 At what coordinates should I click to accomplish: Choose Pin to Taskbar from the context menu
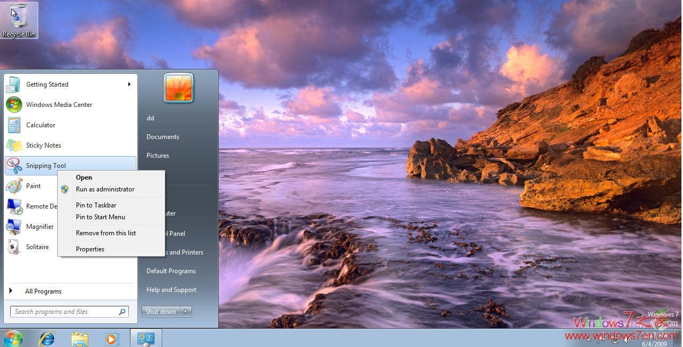[x=96, y=205]
